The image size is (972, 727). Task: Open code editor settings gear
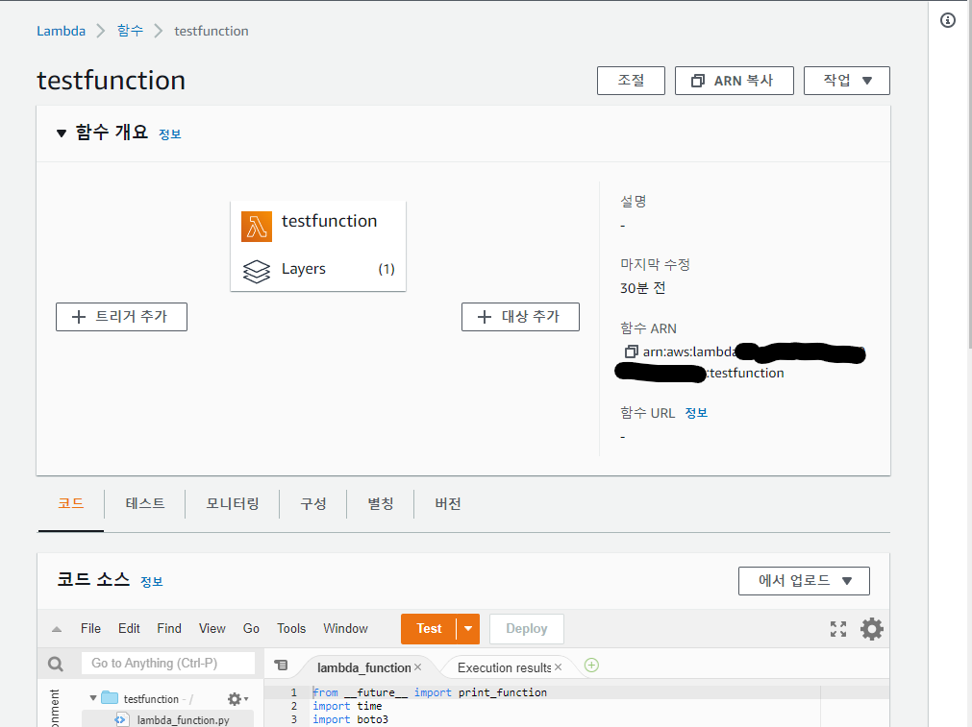point(872,629)
